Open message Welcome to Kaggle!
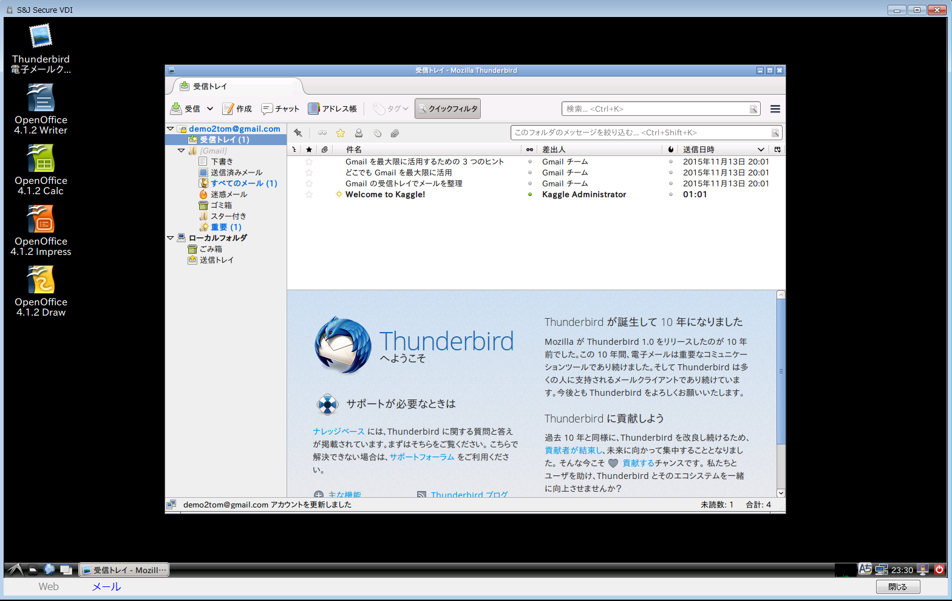Image resolution: width=952 pixels, height=601 pixels. (385, 194)
